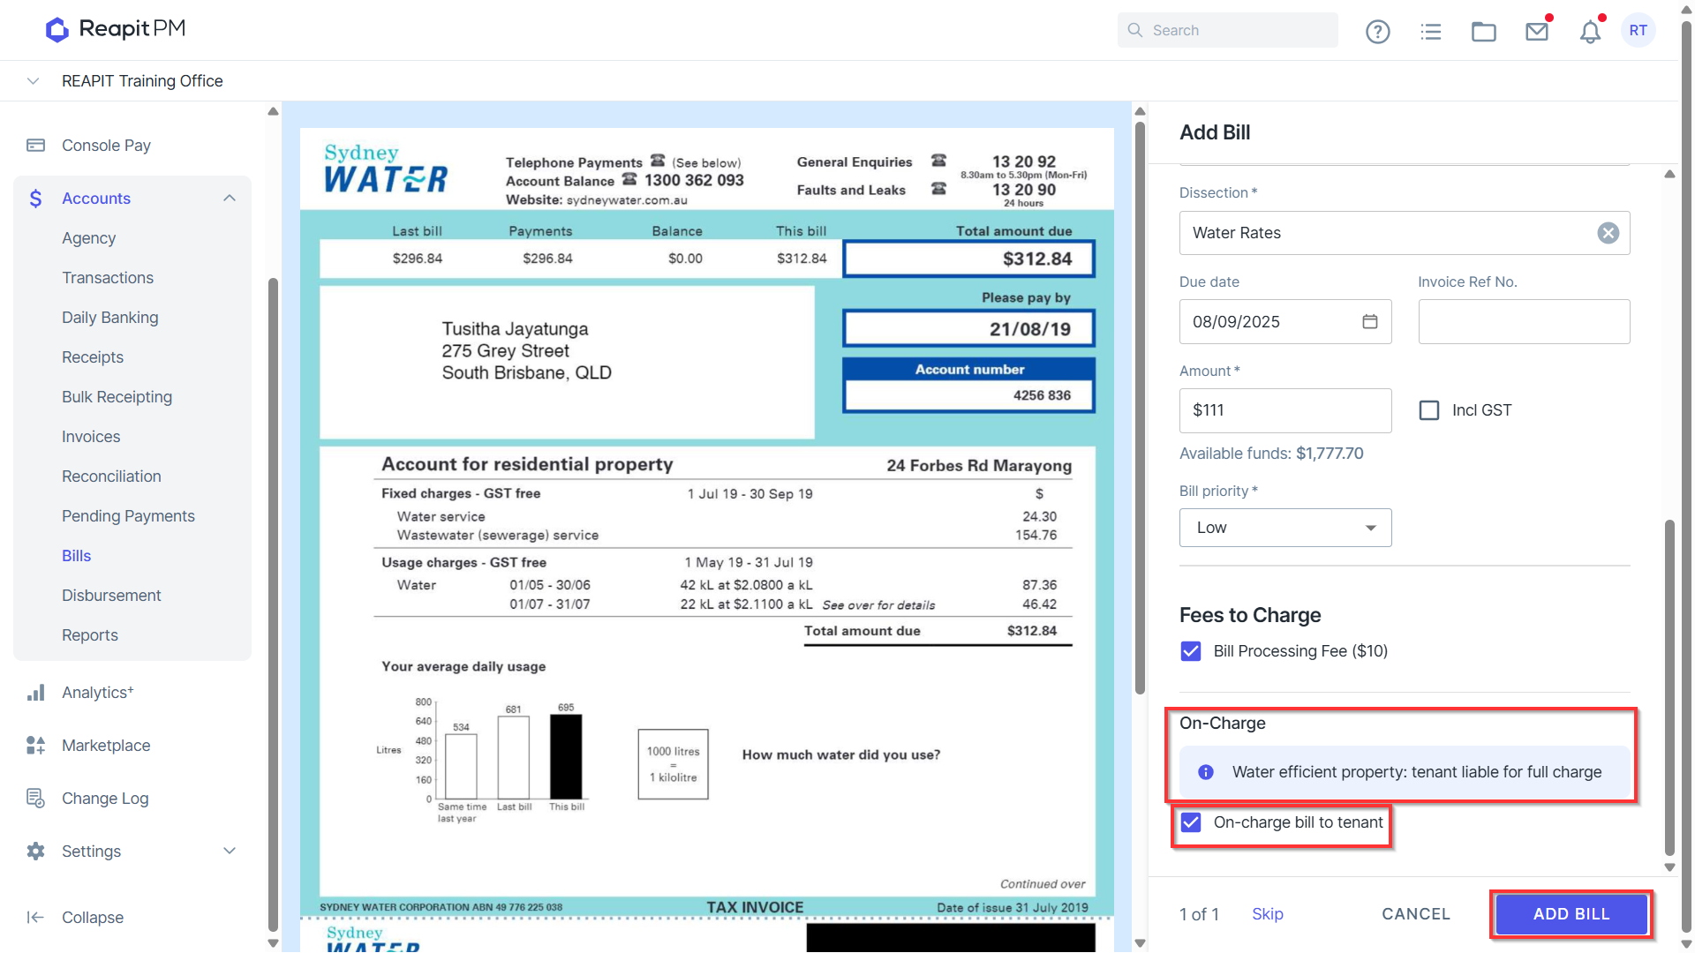This screenshot has width=1695, height=953.
Task: Open the help question mark icon
Action: [1377, 32]
